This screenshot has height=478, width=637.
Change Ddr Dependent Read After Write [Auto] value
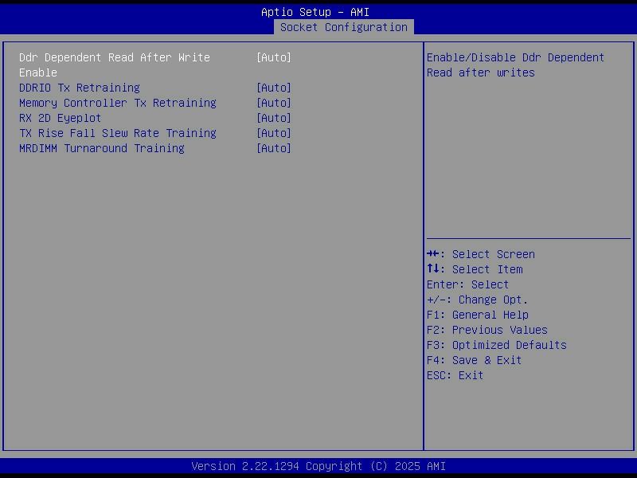click(x=274, y=57)
